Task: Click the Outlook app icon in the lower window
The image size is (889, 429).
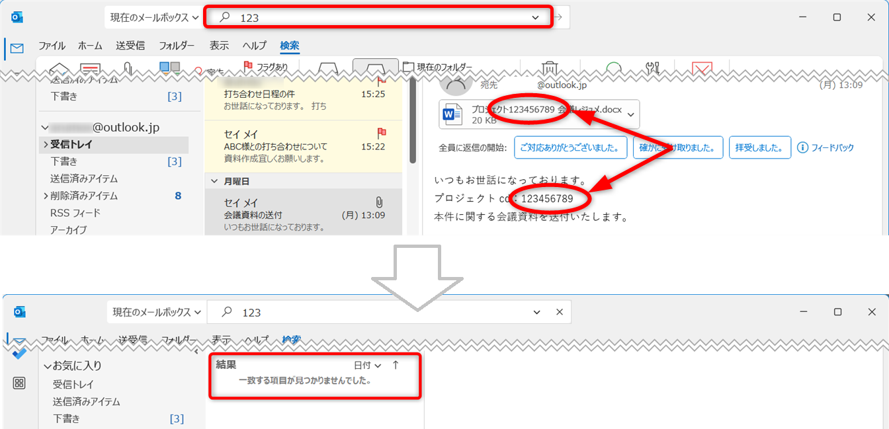Action: 19,312
